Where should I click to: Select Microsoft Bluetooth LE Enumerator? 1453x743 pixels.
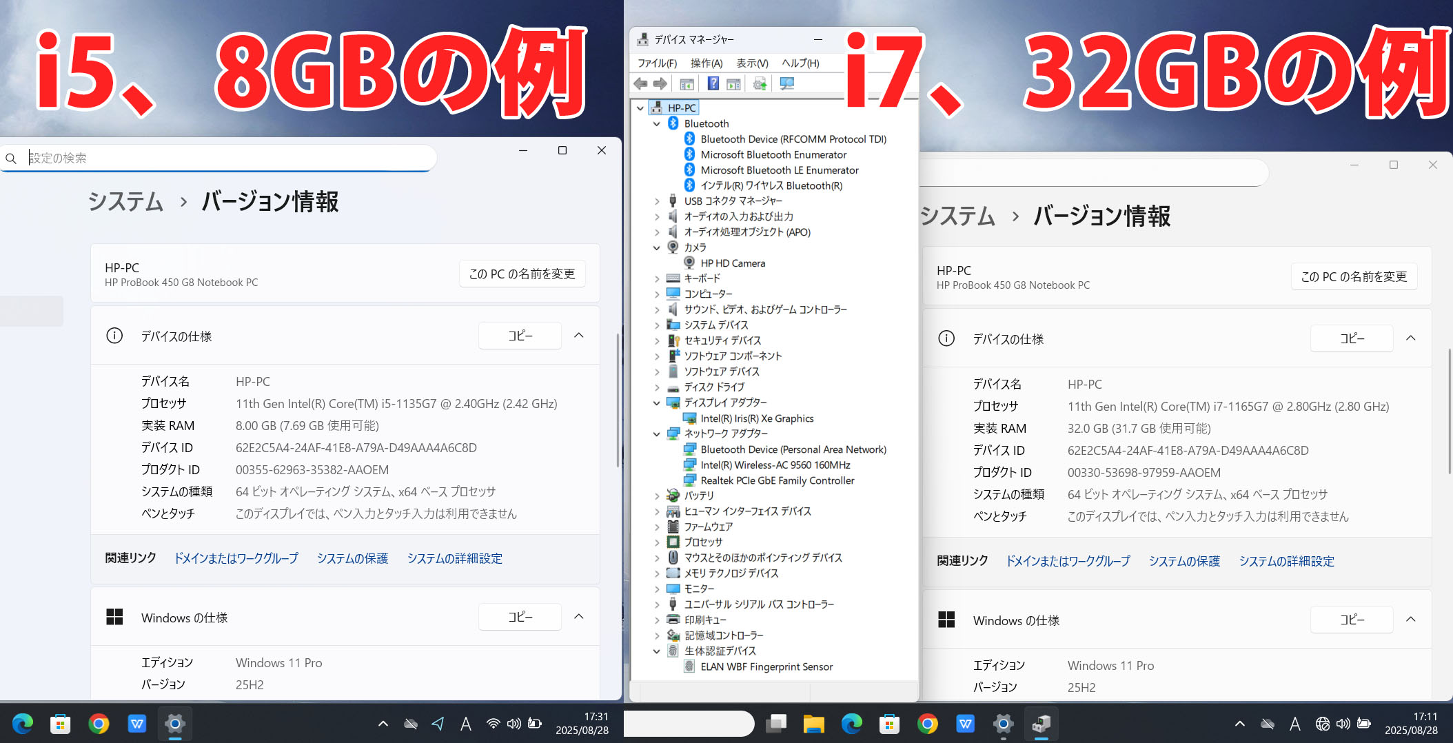(x=780, y=170)
